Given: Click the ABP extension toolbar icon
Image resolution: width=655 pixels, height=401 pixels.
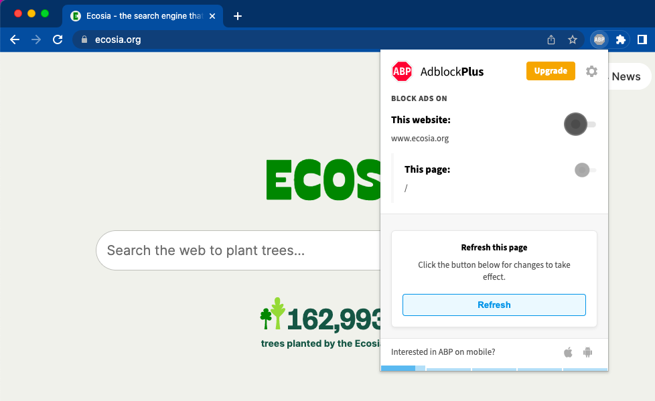Looking at the screenshot, I should pyautogui.click(x=599, y=39).
